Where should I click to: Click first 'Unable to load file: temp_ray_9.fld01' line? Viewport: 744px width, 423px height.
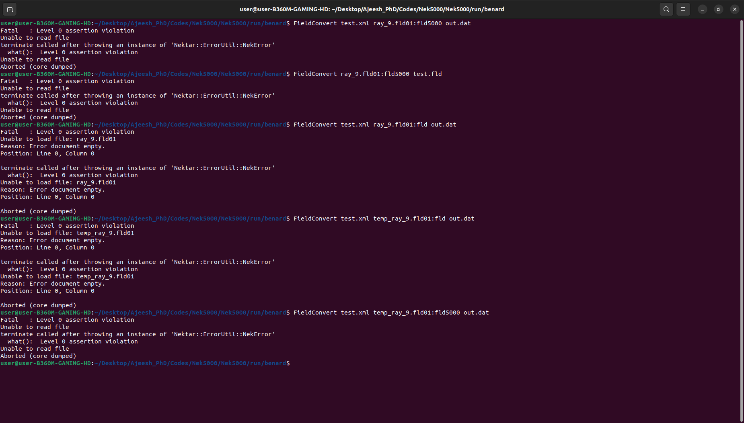point(67,233)
